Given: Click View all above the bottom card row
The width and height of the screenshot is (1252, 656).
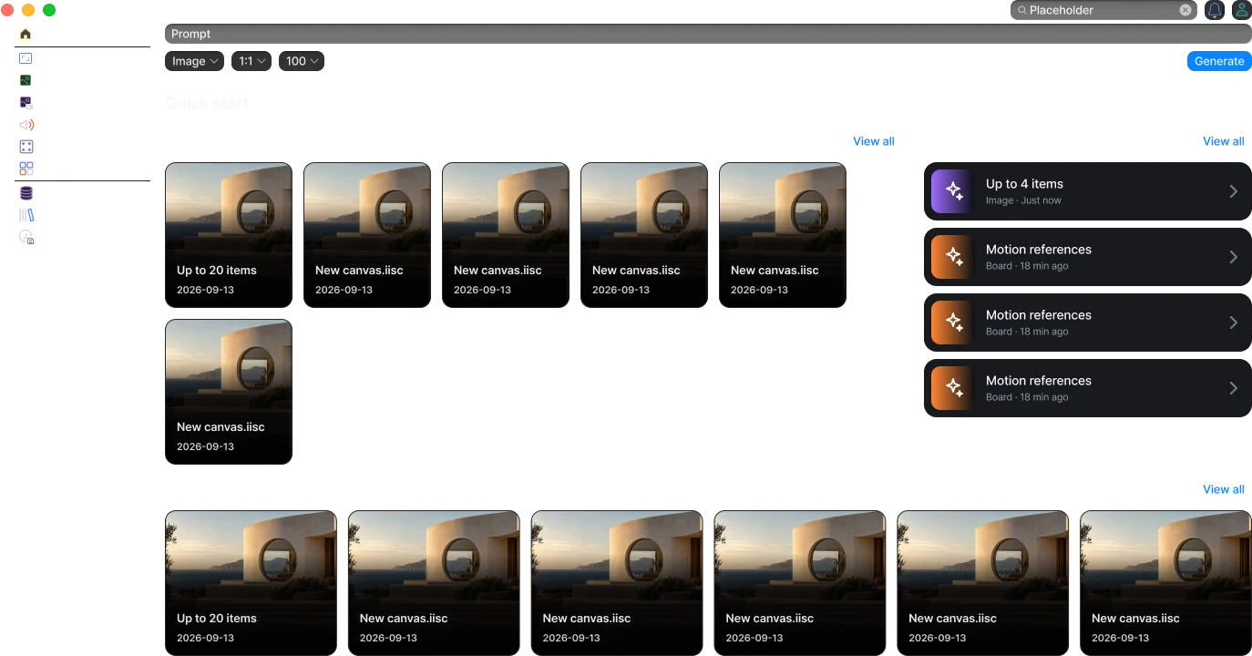Looking at the screenshot, I should (x=1224, y=489).
